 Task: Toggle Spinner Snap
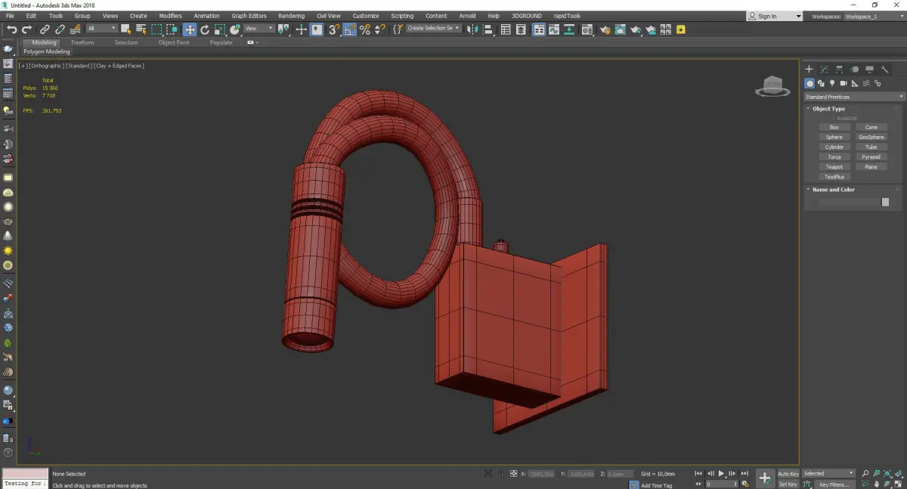click(x=379, y=29)
